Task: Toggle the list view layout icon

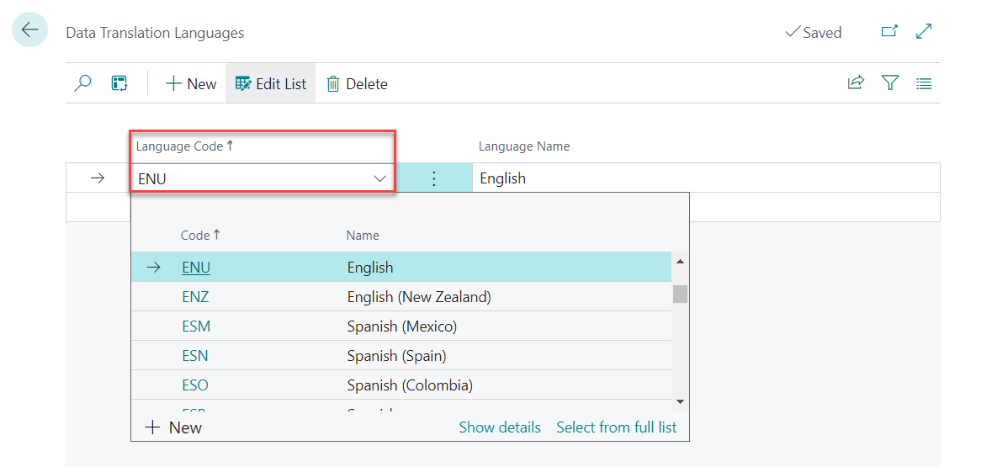Action: [924, 83]
